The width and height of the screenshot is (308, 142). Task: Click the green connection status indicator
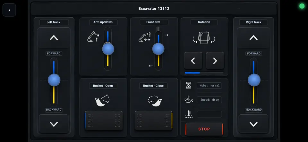(x=302, y=6)
